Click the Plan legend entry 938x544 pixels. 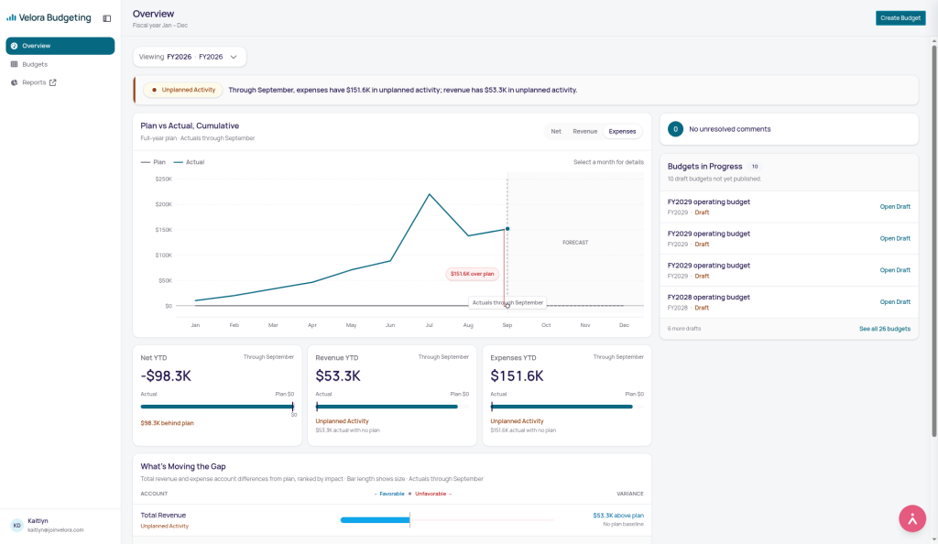tap(153, 162)
